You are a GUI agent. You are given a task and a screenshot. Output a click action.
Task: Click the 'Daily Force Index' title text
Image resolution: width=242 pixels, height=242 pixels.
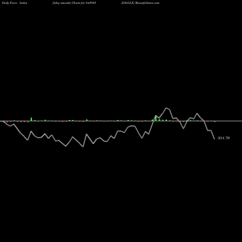coord(15,3)
